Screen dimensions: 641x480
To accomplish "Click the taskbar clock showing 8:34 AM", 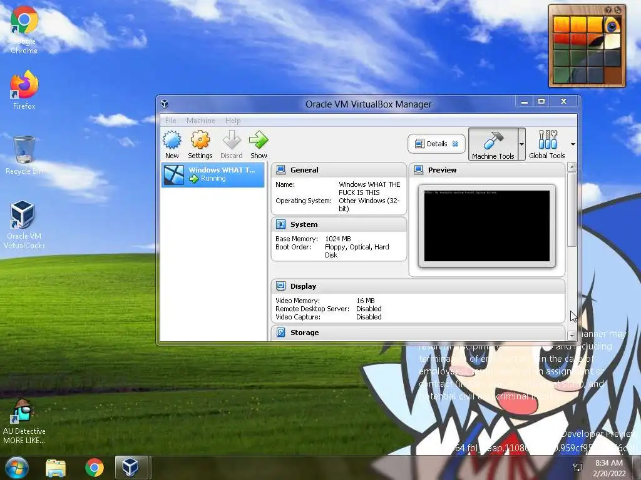I will pyautogui.click(x=609, y=468).
